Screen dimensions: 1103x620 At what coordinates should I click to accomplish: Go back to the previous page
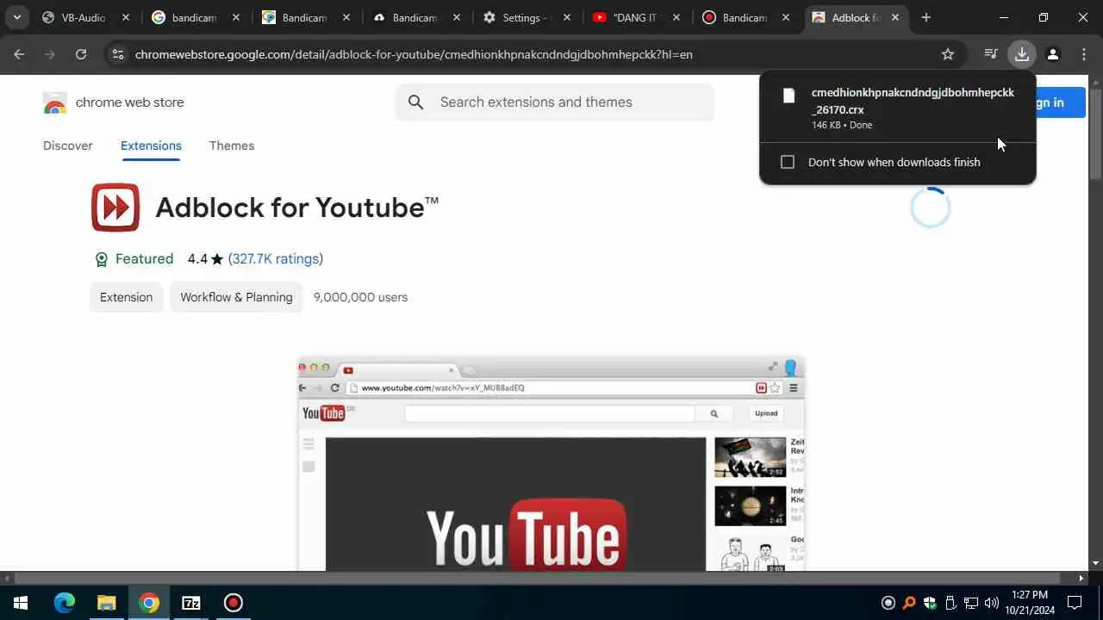pos(19,54)
